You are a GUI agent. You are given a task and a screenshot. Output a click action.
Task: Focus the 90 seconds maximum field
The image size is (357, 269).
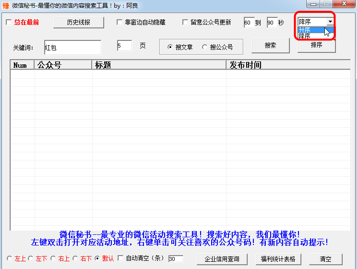[272, 23]
